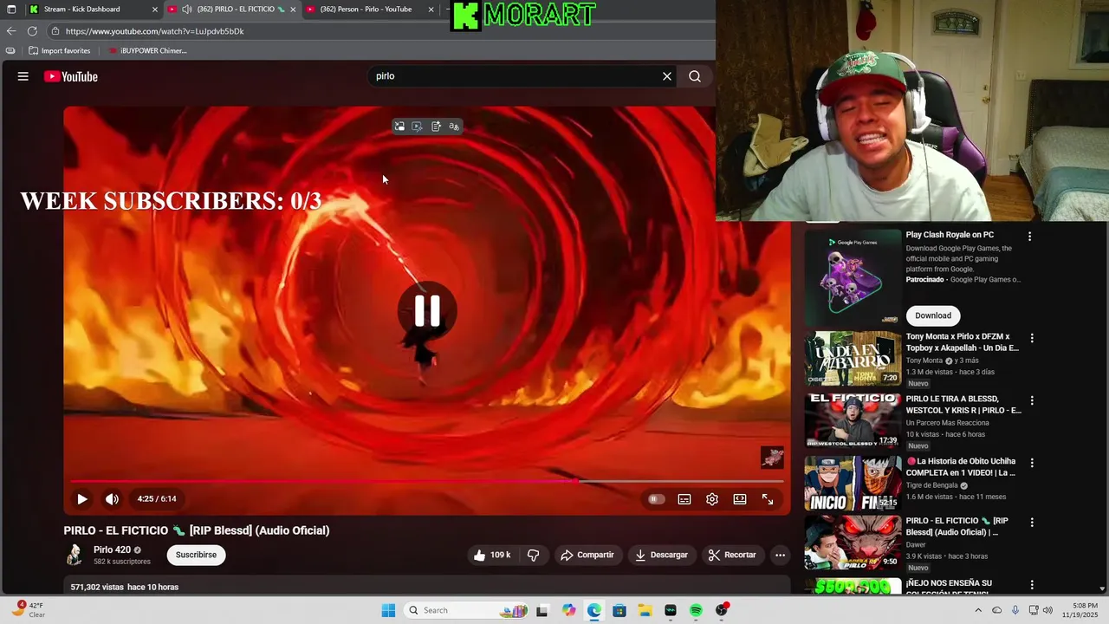Click the taskbar Search box

coord(466,610)
